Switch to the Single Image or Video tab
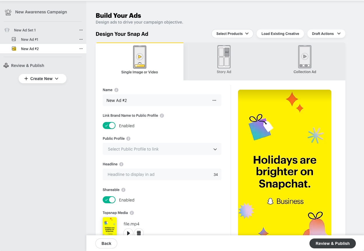Image resolution: width=364 pixels, height=251 pixels. point(140,61)
